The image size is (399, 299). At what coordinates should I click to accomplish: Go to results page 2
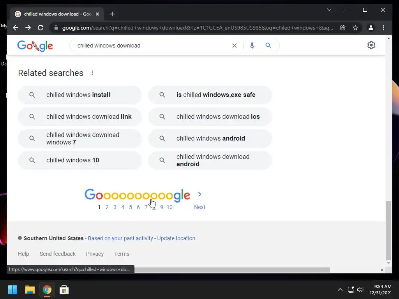[107, 207]
